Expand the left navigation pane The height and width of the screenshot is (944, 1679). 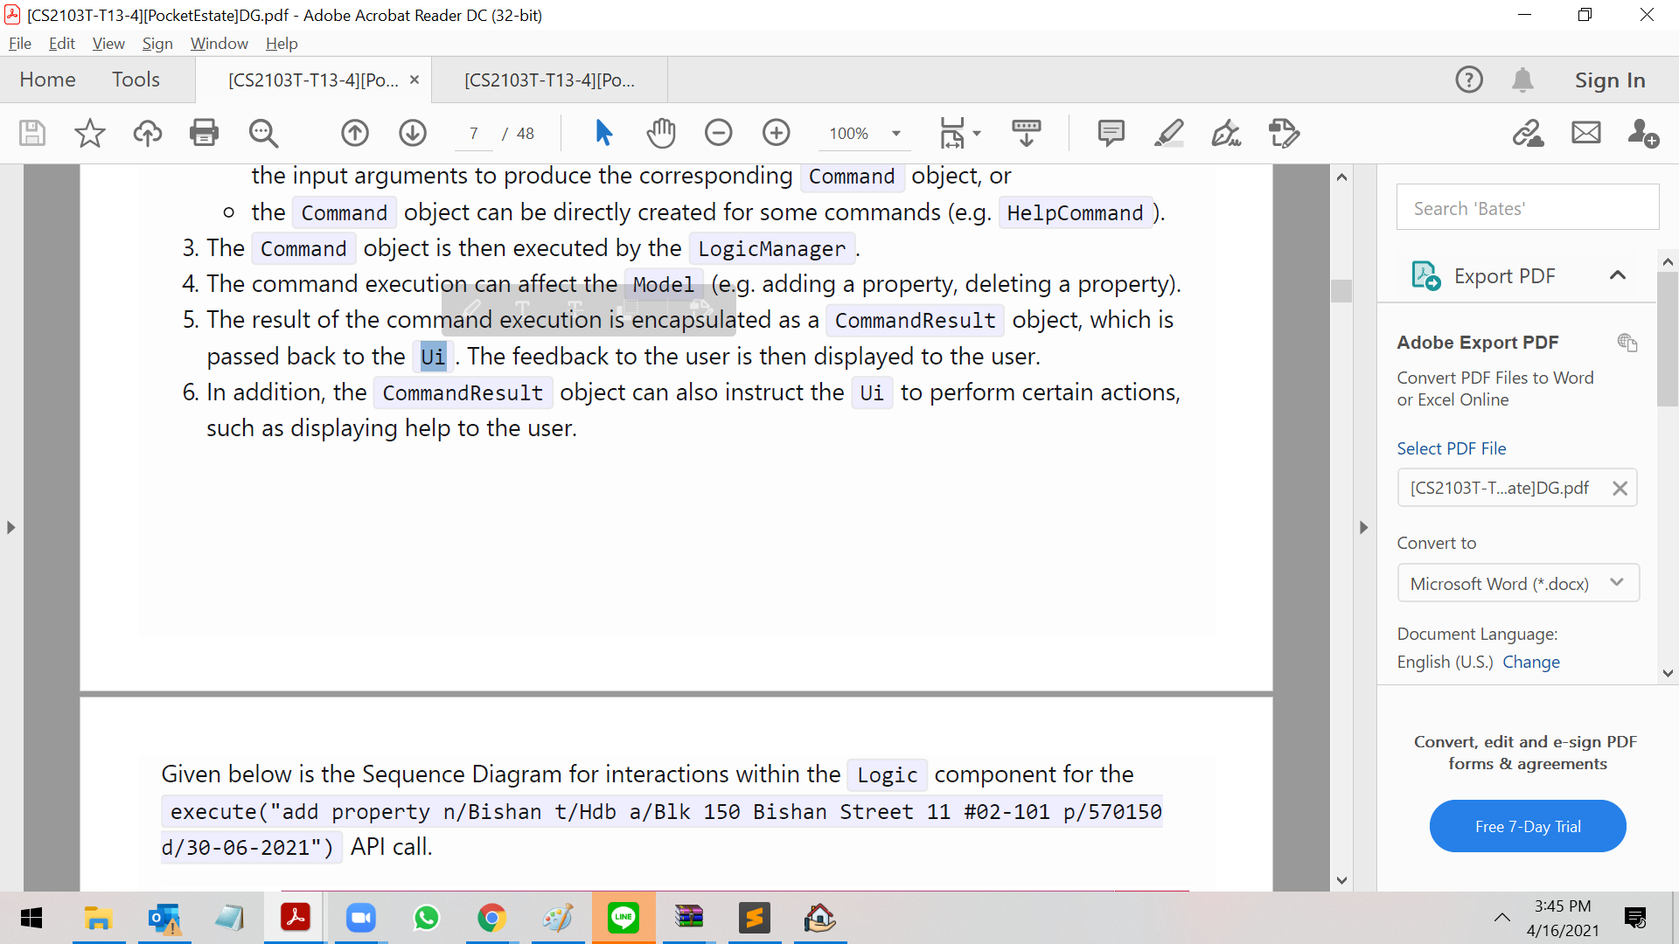pos(10,527)
